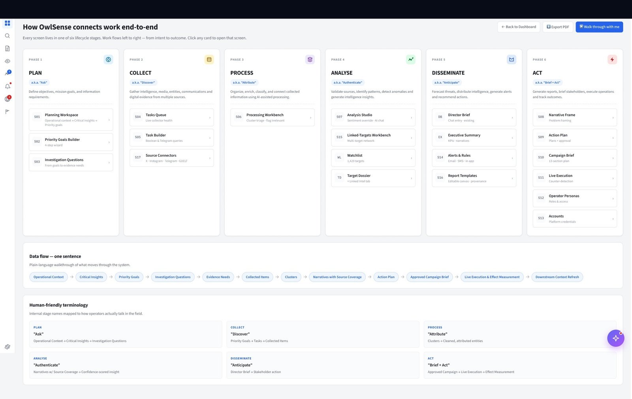Image resolution: width=632 pixels, height=399 pixels.
Task: Click the "Data flow — one sentence" heading
Action: (x=55, y=257)
